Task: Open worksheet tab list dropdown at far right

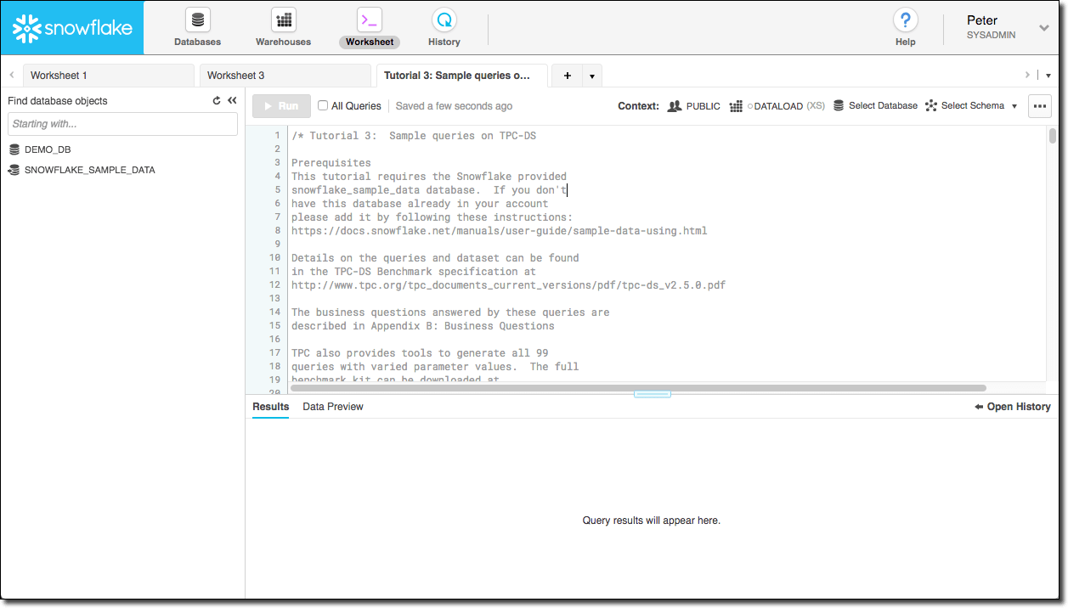Action: pyautogui.click(x=1048, y=76)
